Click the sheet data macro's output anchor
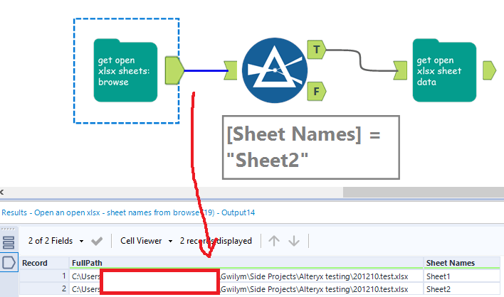Screen dimensions: 504x297 coord(490,70)
